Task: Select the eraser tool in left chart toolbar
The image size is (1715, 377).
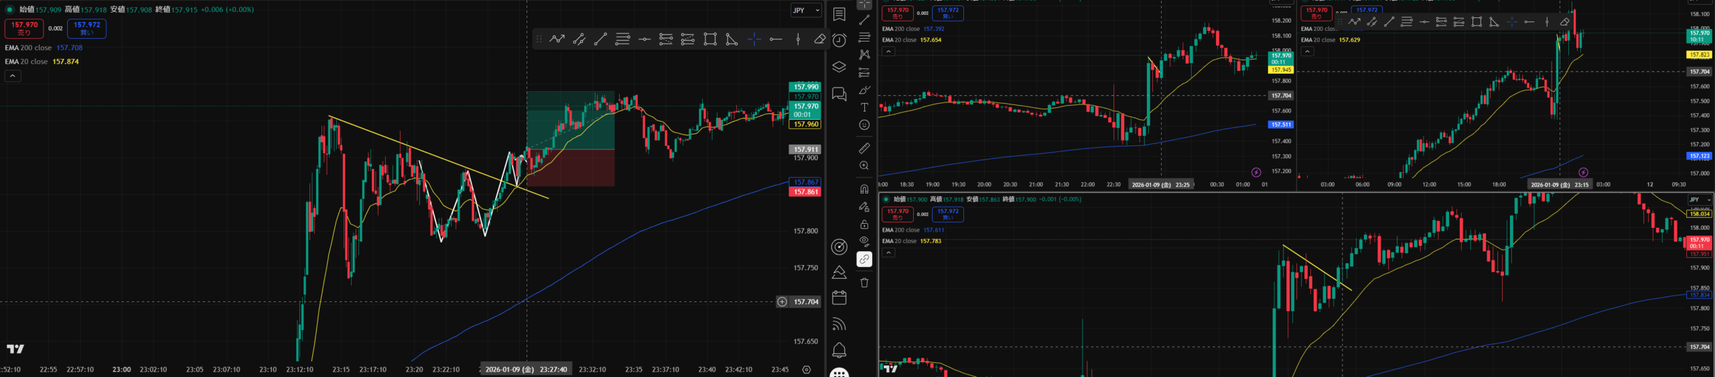Action: tap(819, 40)
